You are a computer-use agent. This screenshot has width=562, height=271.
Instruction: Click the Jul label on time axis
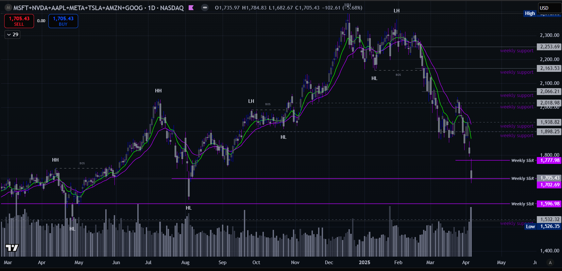click(x=148, y=263)
